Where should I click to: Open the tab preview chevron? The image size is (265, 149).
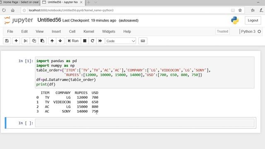click(x=96, y=2)
